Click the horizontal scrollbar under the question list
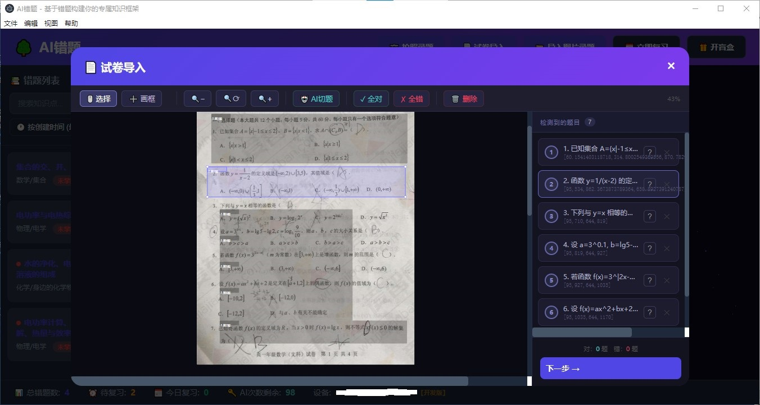The width and height of the screenshot is (760, 405). pyautogui.click(x=582, y=332)
